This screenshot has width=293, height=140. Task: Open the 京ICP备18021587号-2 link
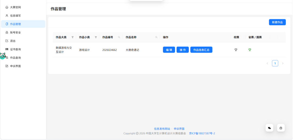coord(202,134)
